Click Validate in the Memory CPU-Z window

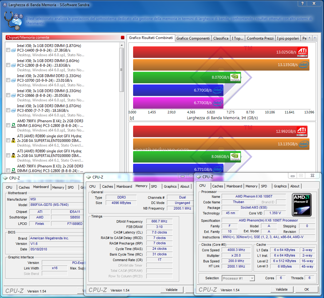coord(172,290)
